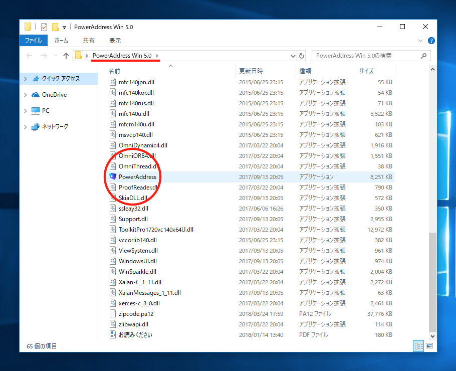Click the New Folder quick access toolbar icon
The image size is (456, 371).
pos(55,27)
